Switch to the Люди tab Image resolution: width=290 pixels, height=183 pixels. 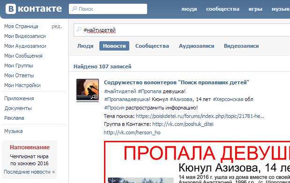pos(85,46)
